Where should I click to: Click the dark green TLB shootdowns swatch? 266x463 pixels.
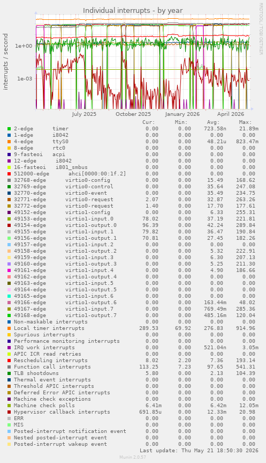tap(9, 373)
